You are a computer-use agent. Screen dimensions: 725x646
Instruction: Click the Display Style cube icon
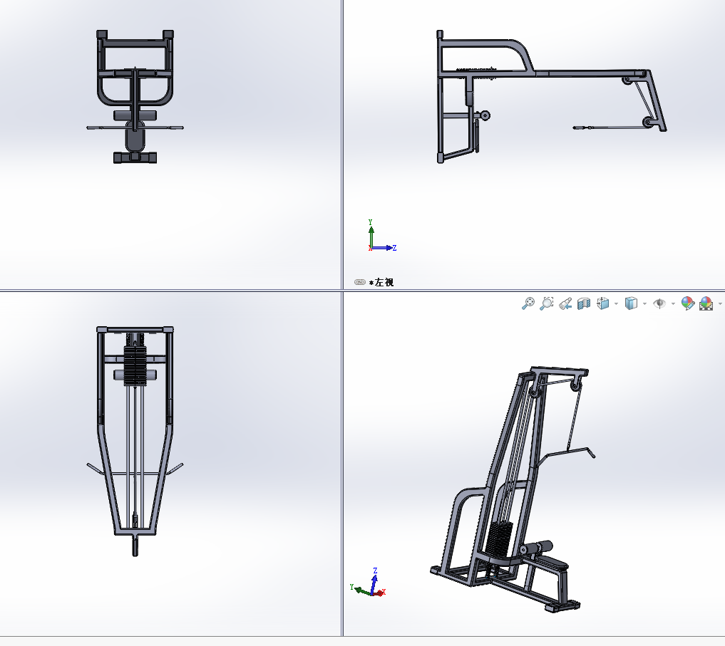click(x=631, y=303)
